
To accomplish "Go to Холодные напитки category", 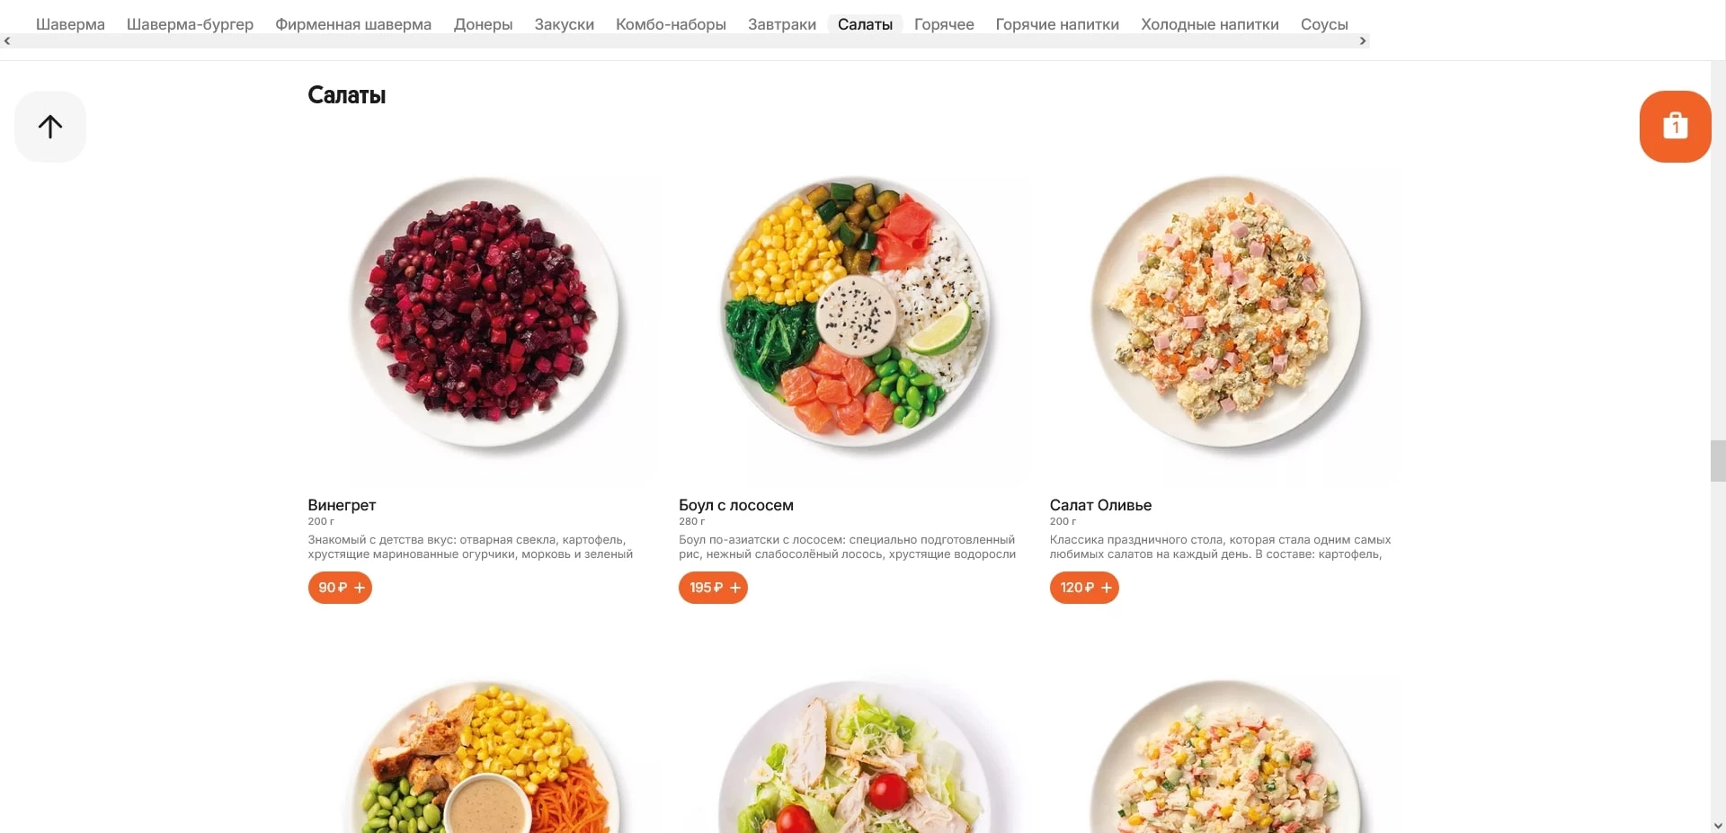I will point(1210,24).
